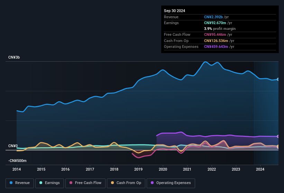Select 2022 on the time axis
Image resolution: width=284 pixels, height=193 pixels.
(211, 169)
